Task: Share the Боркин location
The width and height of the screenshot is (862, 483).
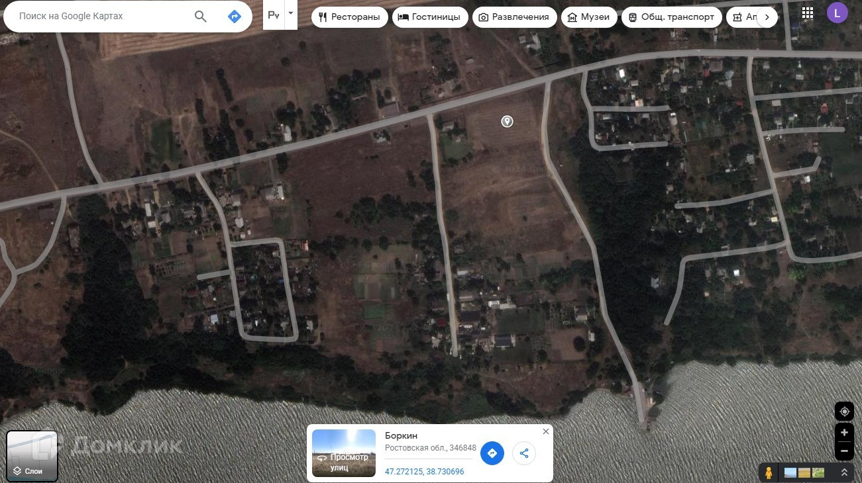Action: (x=524, y=453)
